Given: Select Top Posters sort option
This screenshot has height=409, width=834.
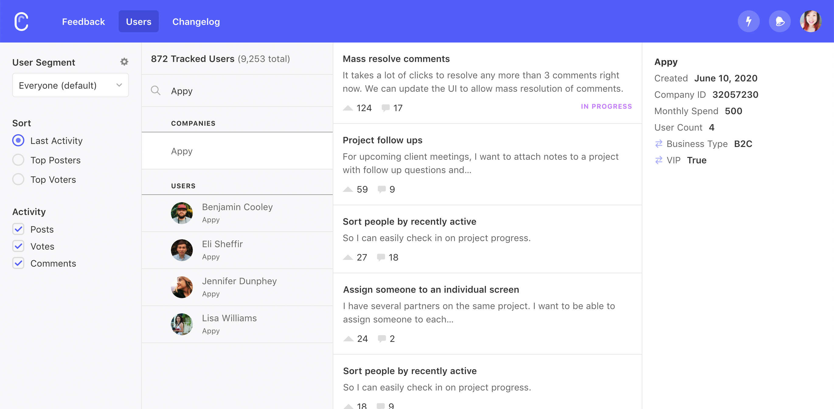Looking at the screenshot, I should pos(18,160).
